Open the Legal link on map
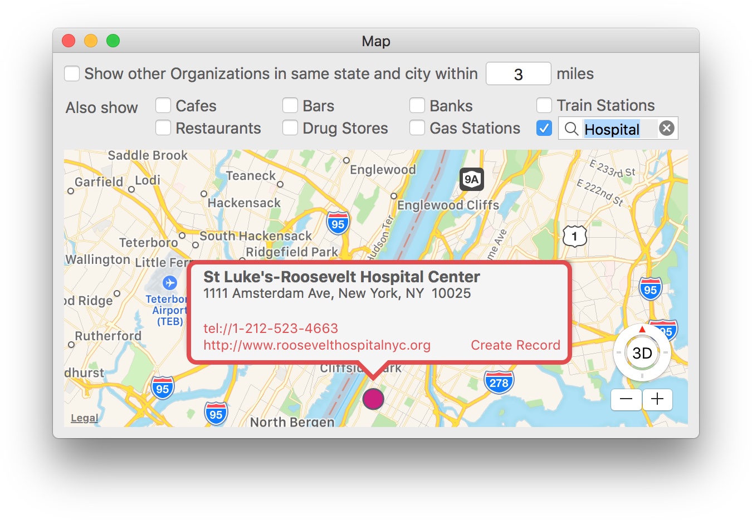This screenshot has height=520, width=752. coord(84,418)
